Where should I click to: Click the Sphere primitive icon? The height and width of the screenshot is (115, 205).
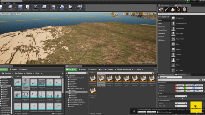click(x=173, y=49)
